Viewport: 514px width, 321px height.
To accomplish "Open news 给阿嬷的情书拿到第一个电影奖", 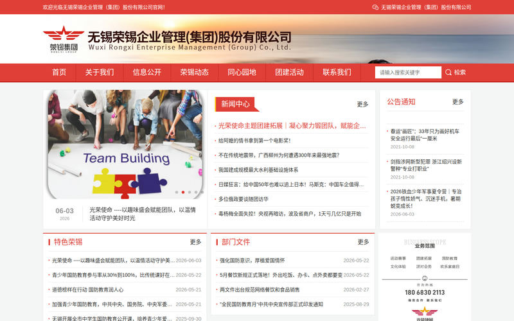I will pyautogui.click(x=254, y=141).
